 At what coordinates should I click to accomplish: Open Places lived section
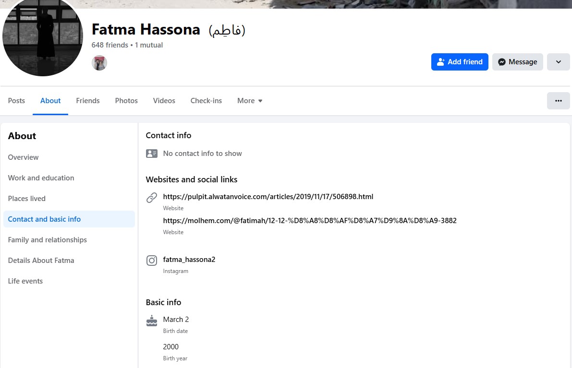(69, 199)
